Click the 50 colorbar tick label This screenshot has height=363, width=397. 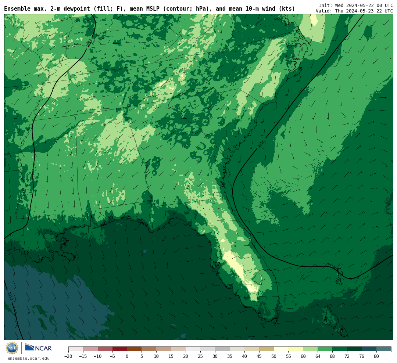pyautogui.click(x=274, y=356)
